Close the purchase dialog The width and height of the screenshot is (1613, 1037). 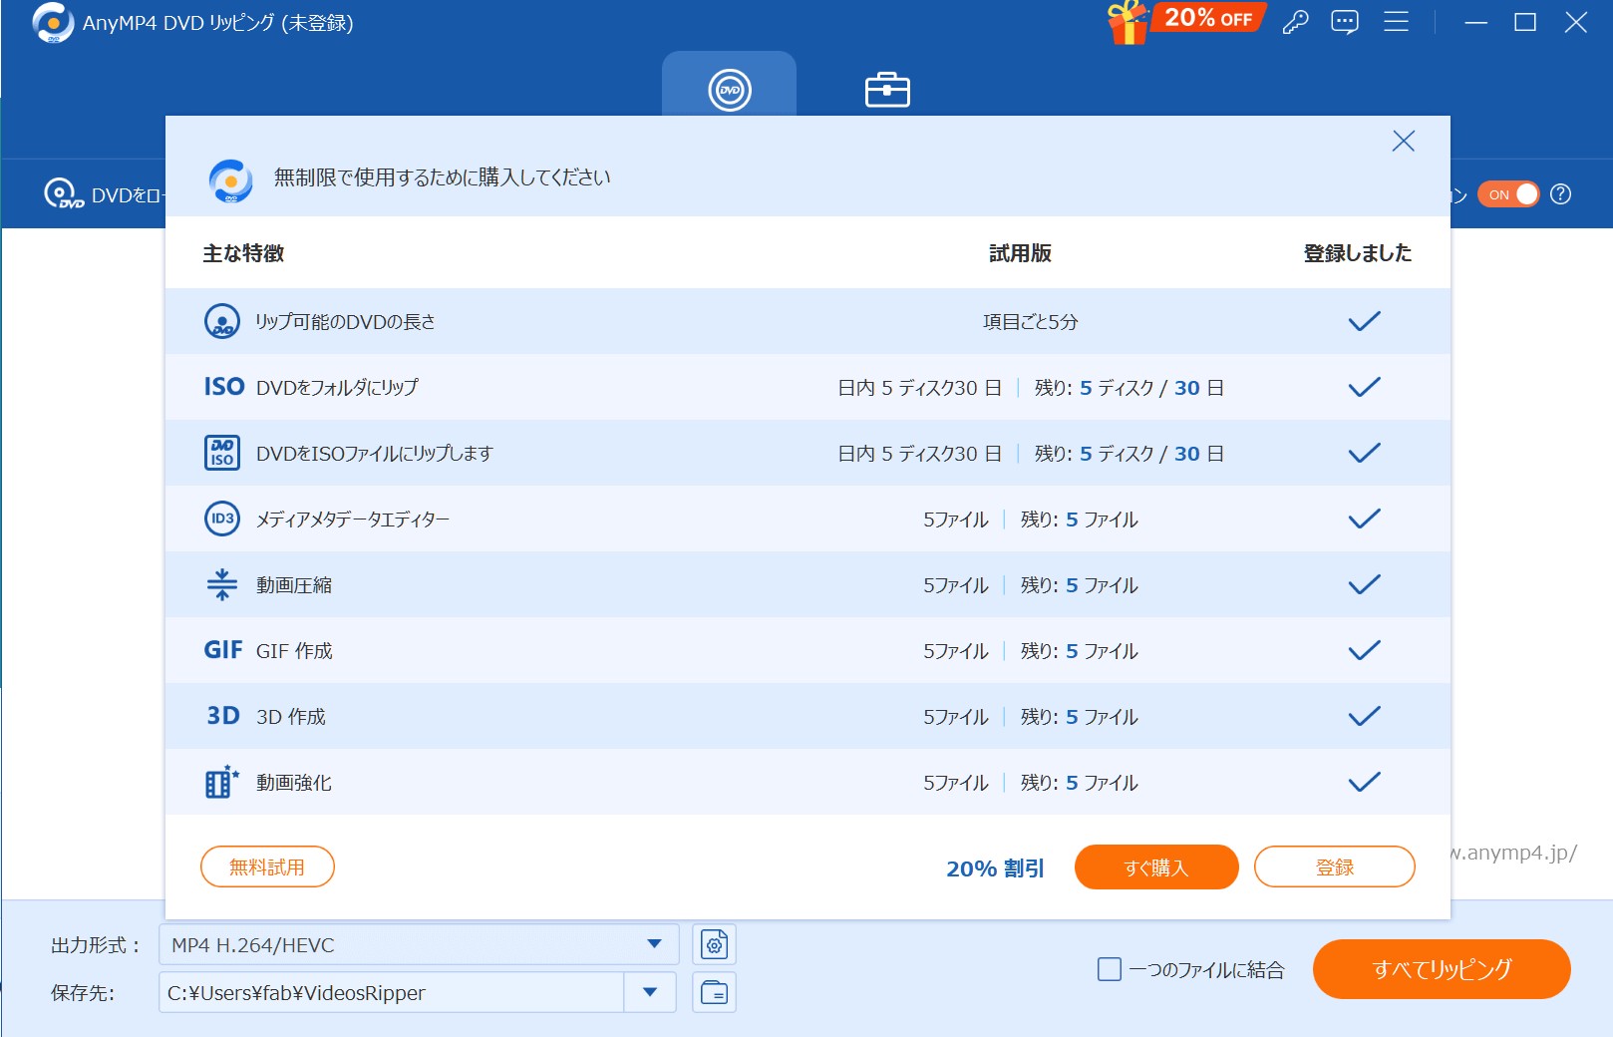click(x=1403, y=142)
